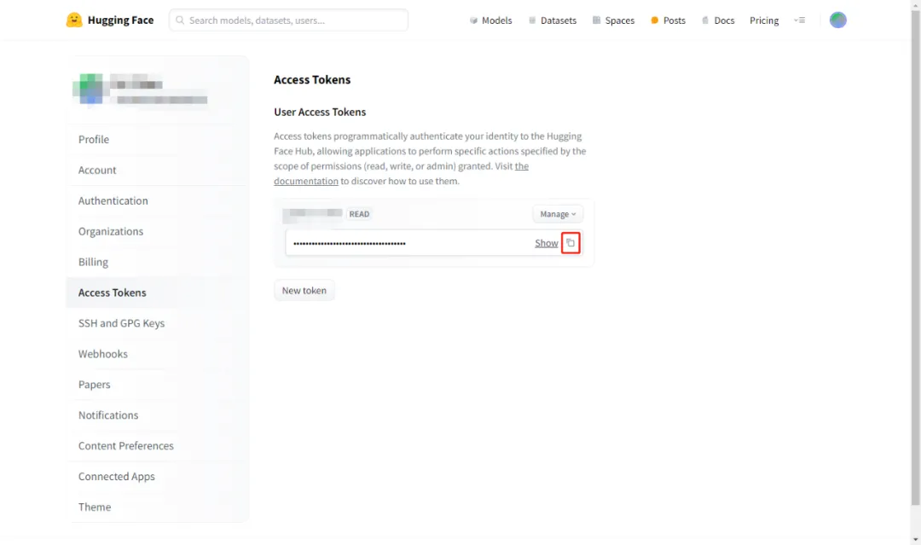921x545 pixels.
Task: Open the Posts page
Action: tap(668, 20)
